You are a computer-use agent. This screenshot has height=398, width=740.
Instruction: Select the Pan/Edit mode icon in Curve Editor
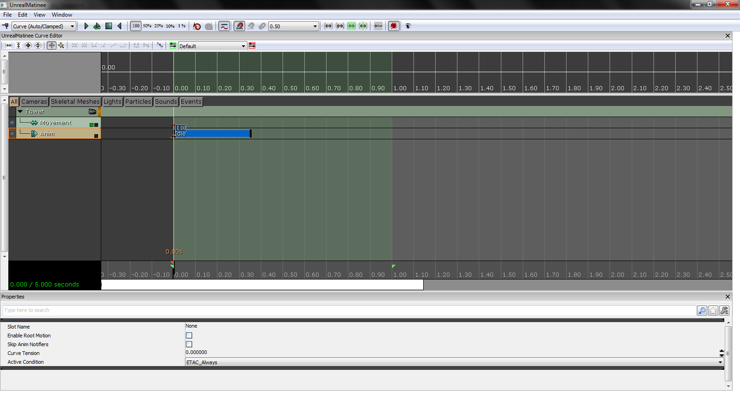tap(51, 45)
